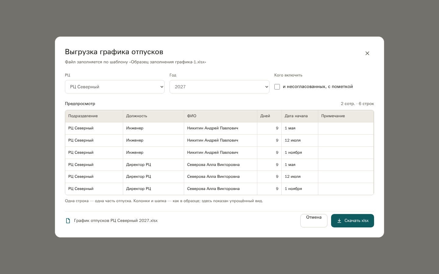Select Северова's row starting 1 ноября
This screenshot has height=274, width=439.
(219, 189)
